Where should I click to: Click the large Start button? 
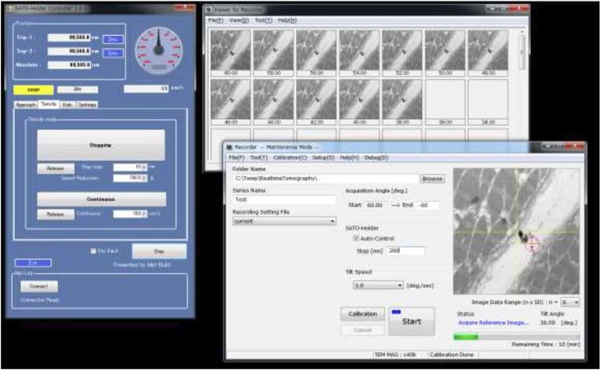(x=410, y=320)
